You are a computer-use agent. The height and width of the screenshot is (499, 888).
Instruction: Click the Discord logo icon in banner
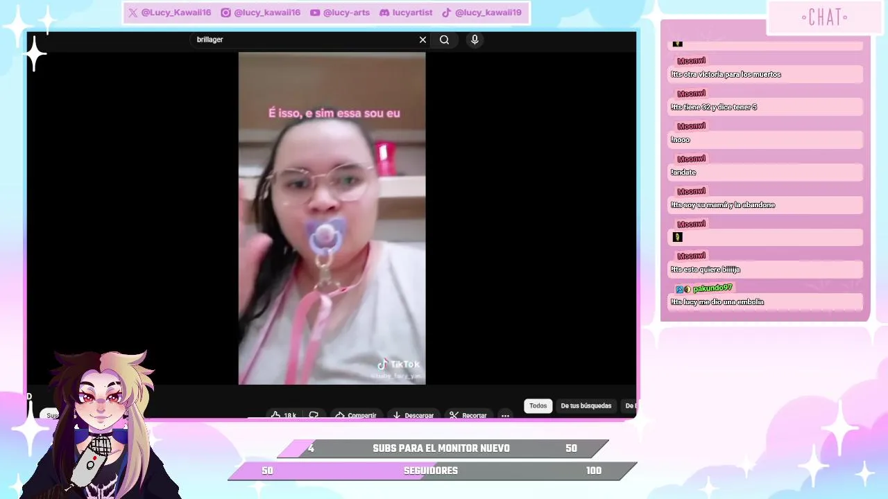(x=384, y=12)
